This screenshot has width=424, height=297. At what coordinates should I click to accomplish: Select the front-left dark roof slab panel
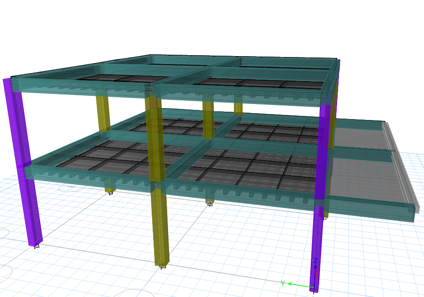(123, 78)
